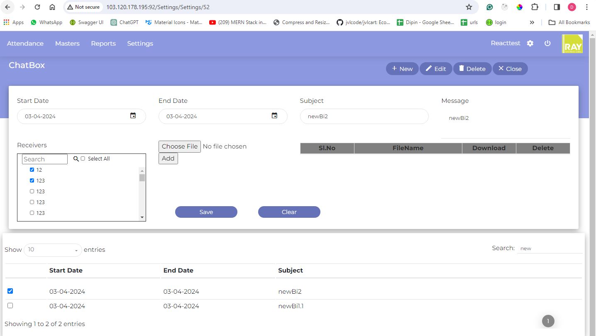Click the Choose File button
This screenshot has height=336, width=596.
click(180, 146)
